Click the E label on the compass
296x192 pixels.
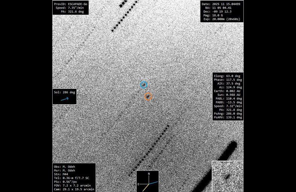point(139,184)
